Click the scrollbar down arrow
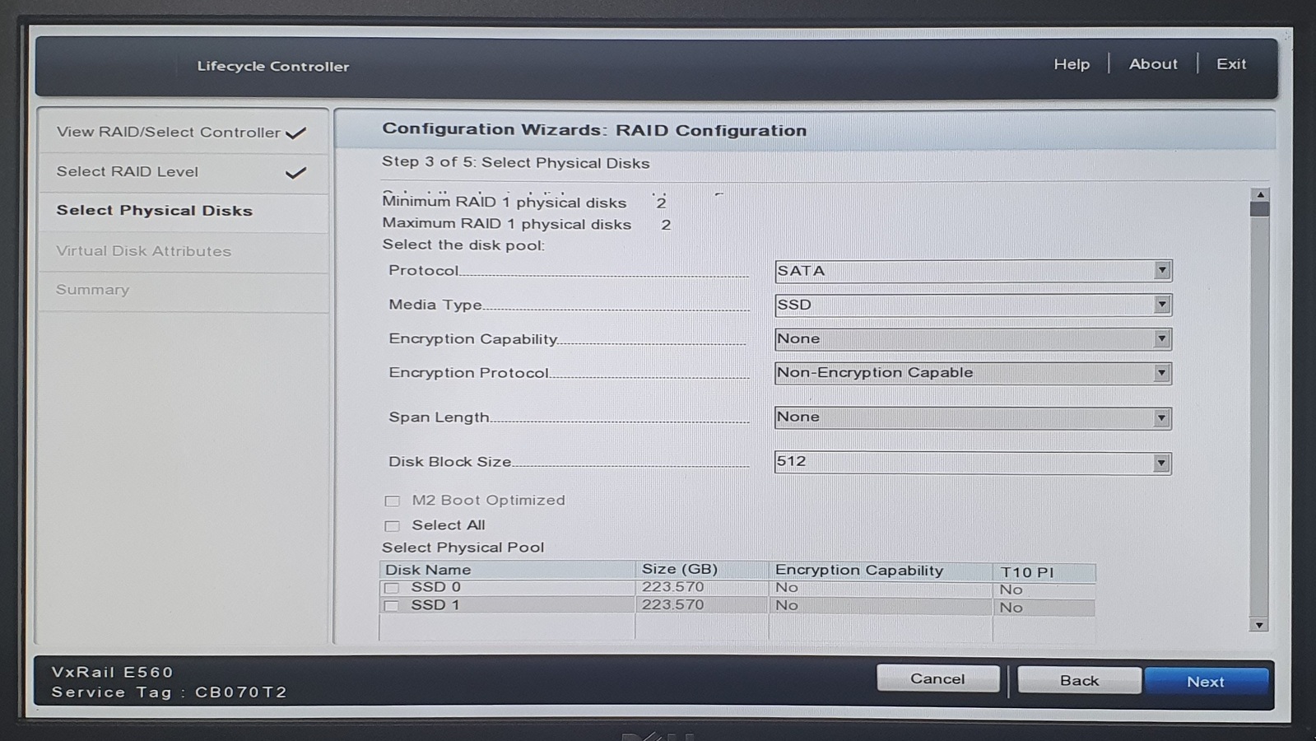Image resolution: width=1316 pixels, height=741 pixels. coord(1259,625)
